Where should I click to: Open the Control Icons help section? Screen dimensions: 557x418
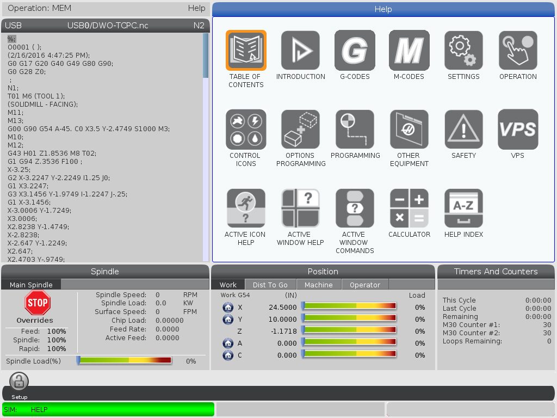pyautogui.click(x=246, y=130)
